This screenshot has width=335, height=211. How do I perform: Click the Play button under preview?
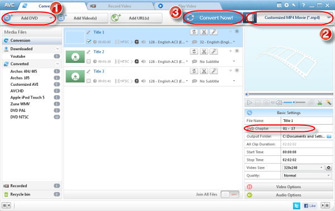click(250, 103)
